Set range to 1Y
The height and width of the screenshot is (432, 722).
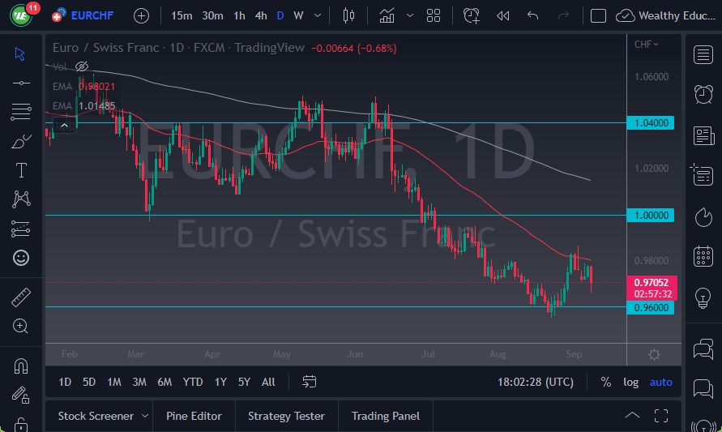220,382
